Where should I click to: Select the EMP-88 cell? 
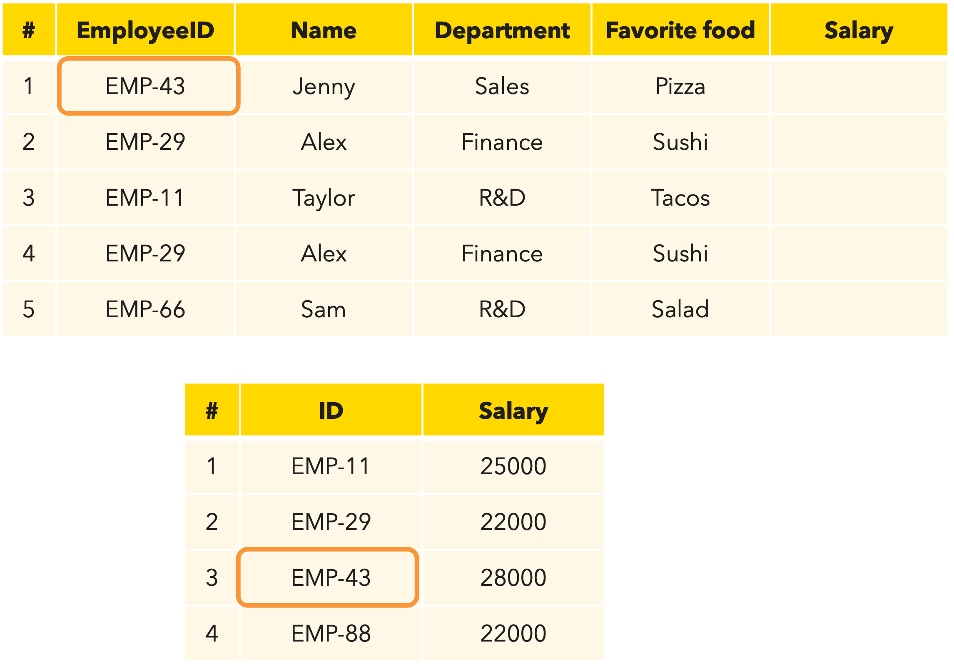[331, 634]
